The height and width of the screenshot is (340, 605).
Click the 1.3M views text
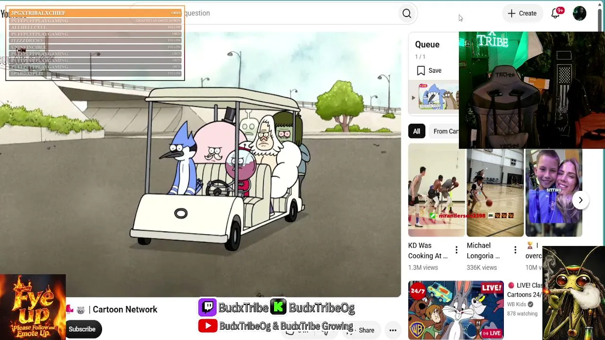(x=423, y=268)
